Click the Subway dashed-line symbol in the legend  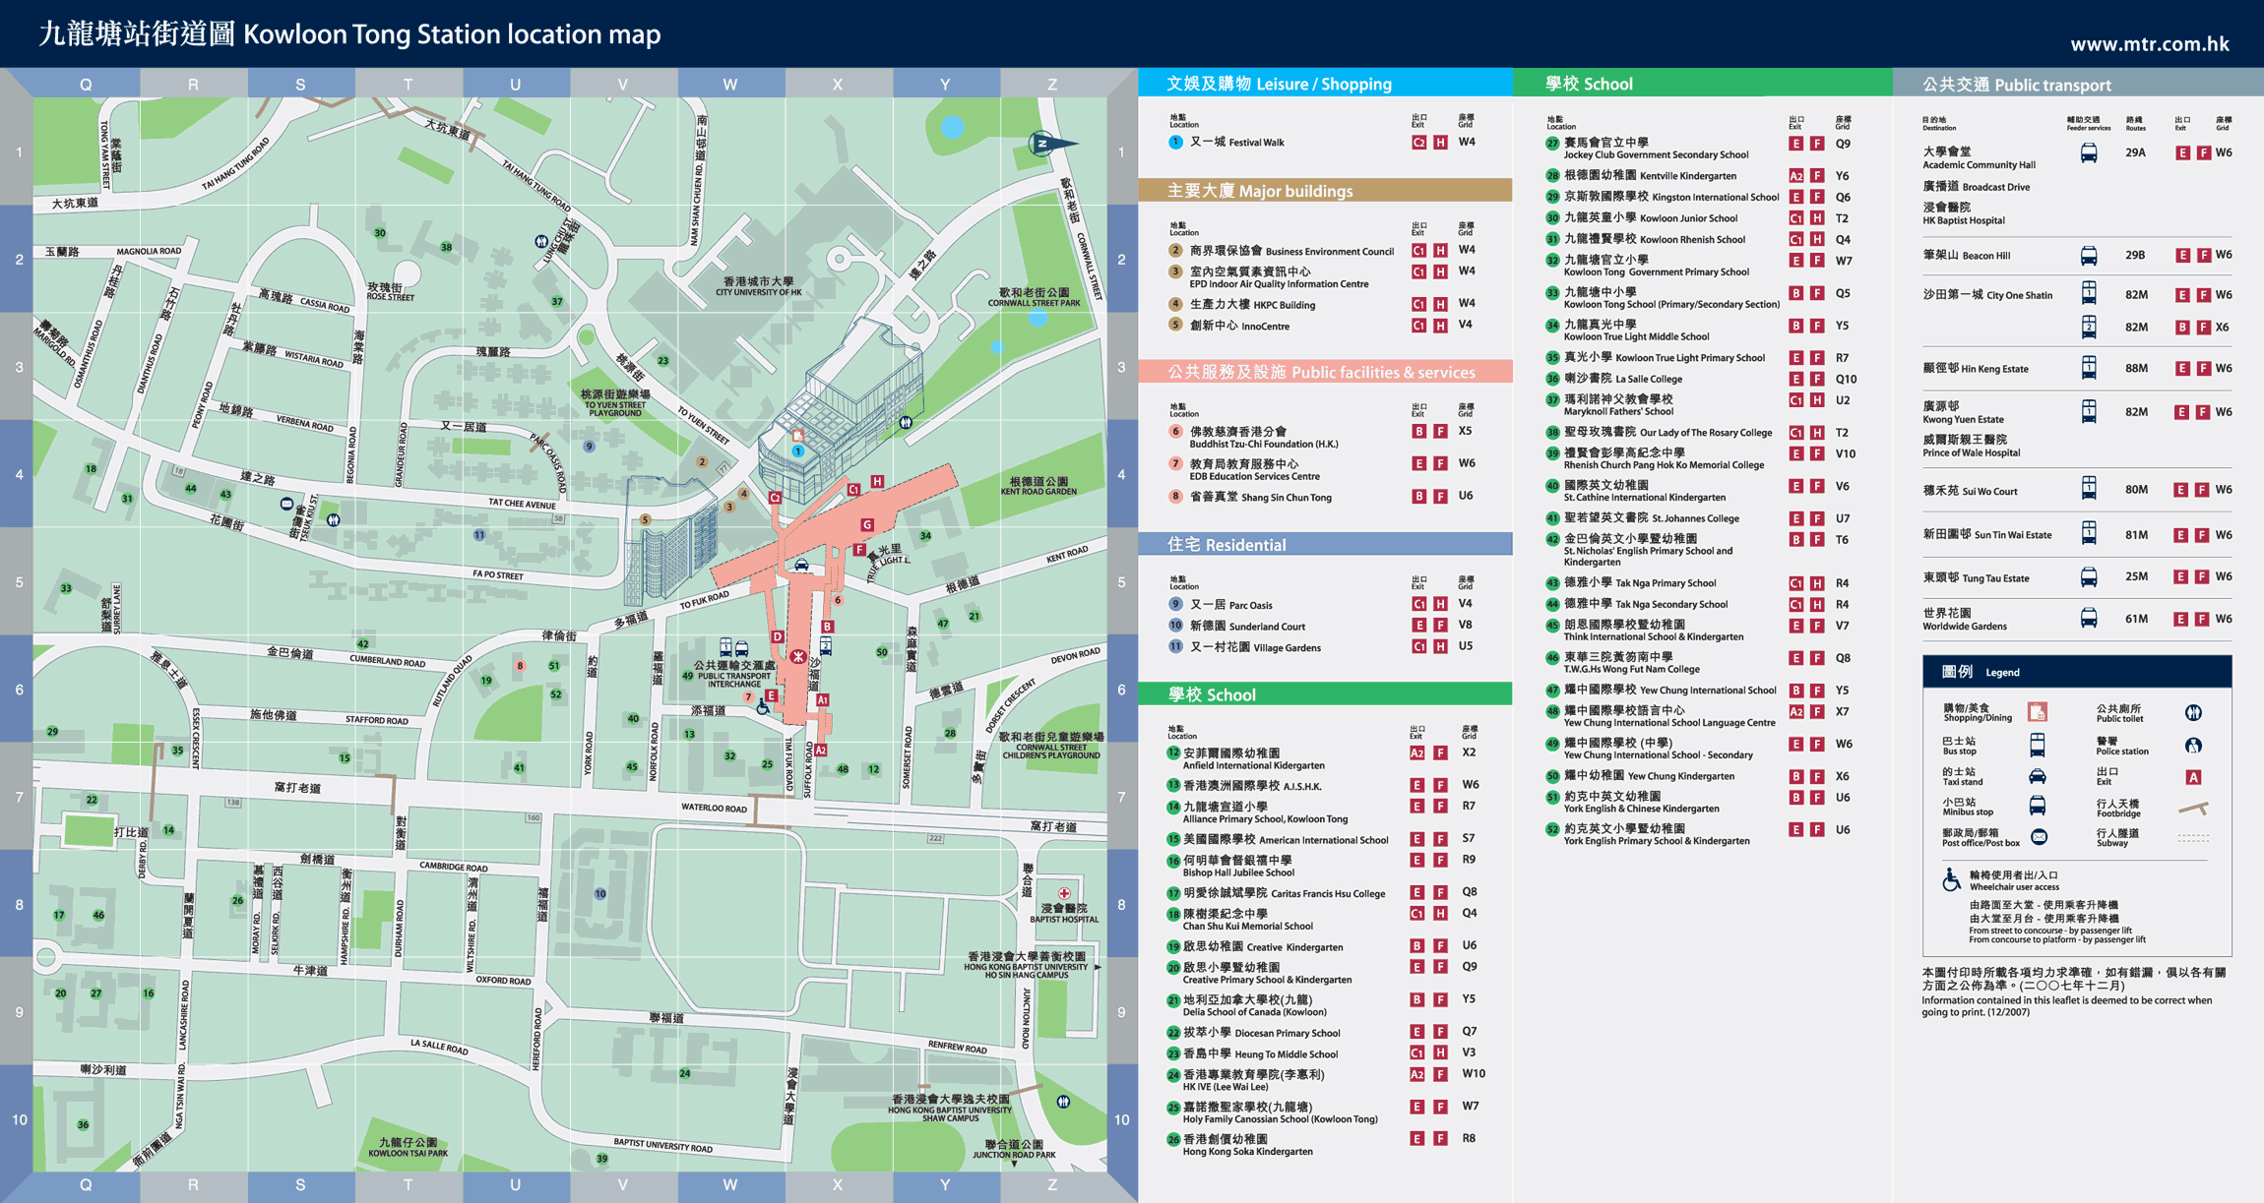click(x=2193, y=838)
